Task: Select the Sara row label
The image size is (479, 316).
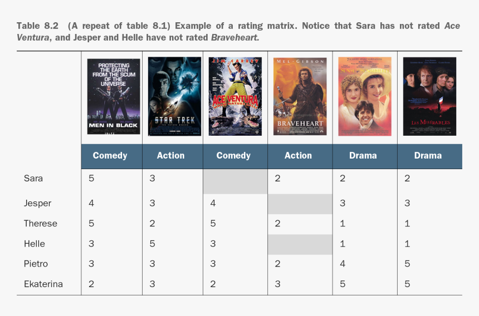Action: pos(33,179)
